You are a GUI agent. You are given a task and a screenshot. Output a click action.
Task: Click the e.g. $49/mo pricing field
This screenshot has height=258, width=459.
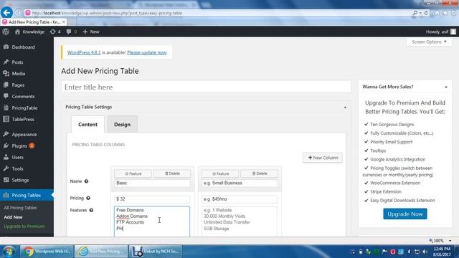click(239, 199)
